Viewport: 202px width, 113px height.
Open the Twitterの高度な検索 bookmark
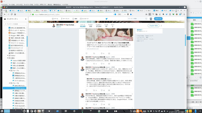click(x=18, y=61)
